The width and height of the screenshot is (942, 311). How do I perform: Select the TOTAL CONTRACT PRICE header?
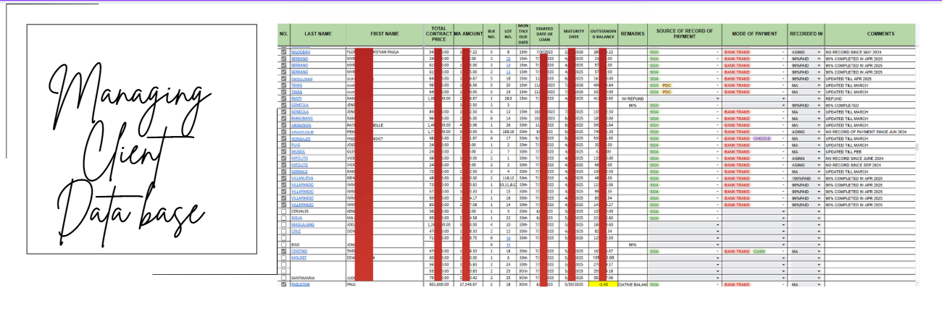point(438,33)
